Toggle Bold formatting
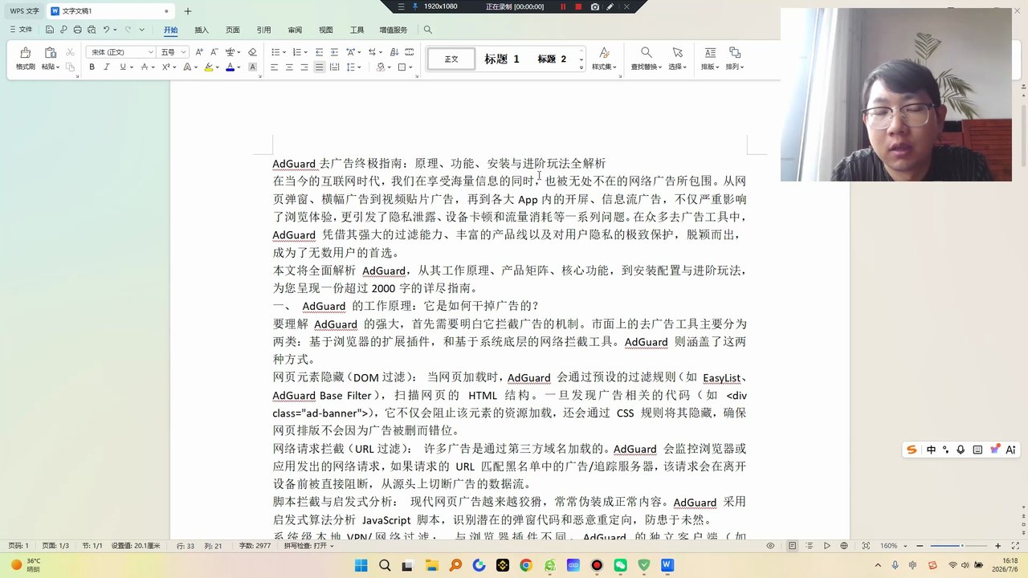The width and height of the screenshot is (1028, 578). 92,67
